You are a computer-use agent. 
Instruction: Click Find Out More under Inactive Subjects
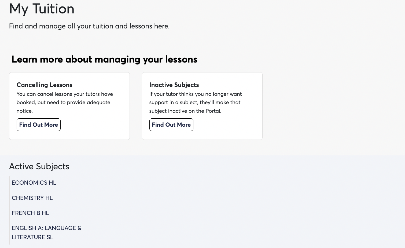171,125
